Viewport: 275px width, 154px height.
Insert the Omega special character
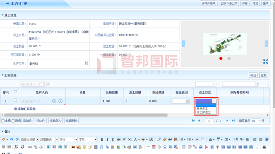point(165,147)
